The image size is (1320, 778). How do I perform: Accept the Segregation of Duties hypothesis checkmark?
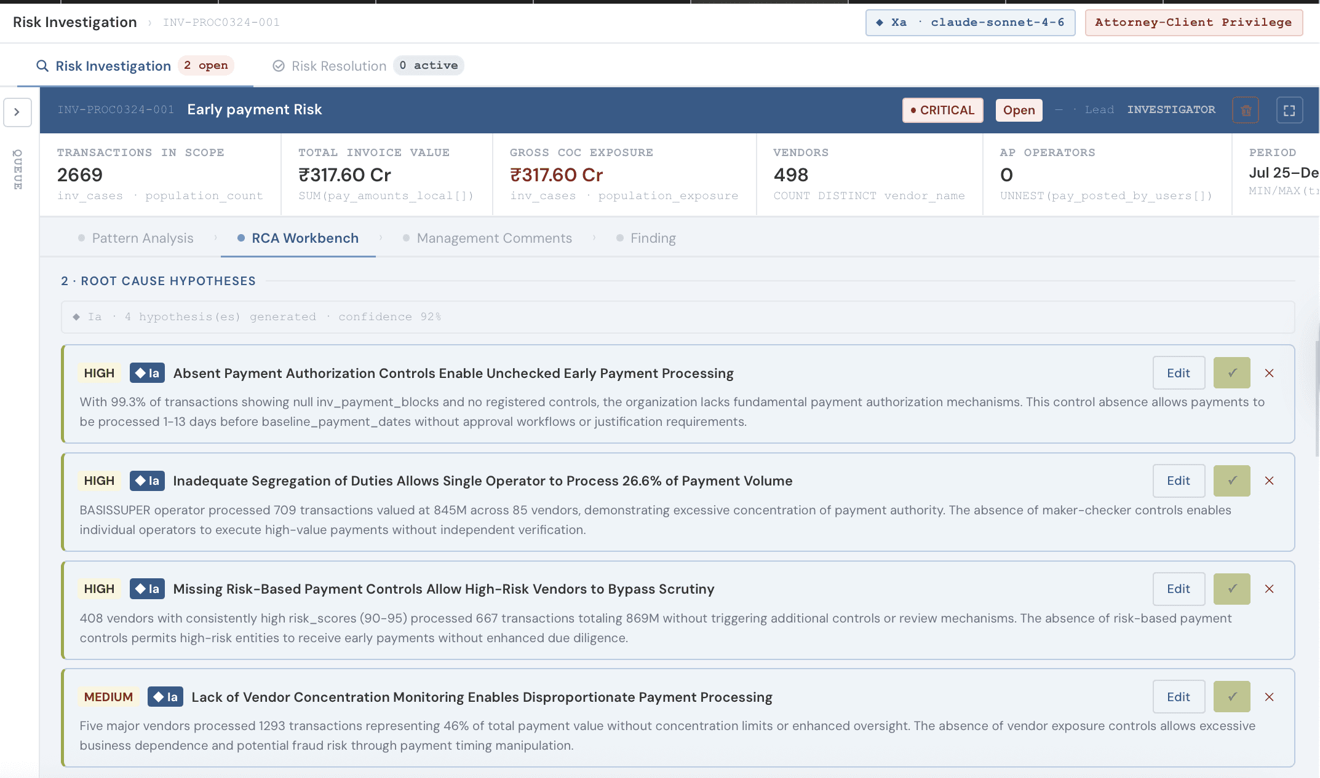1231,481
